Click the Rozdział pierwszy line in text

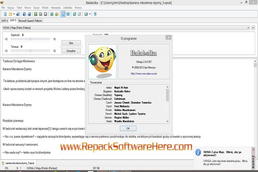point(13,121)
